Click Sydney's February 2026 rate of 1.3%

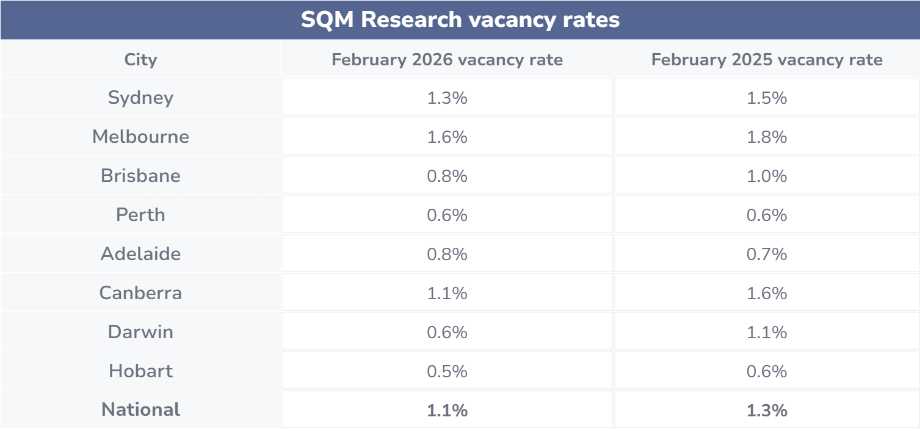pyautogui.click(x=447, y=98)
